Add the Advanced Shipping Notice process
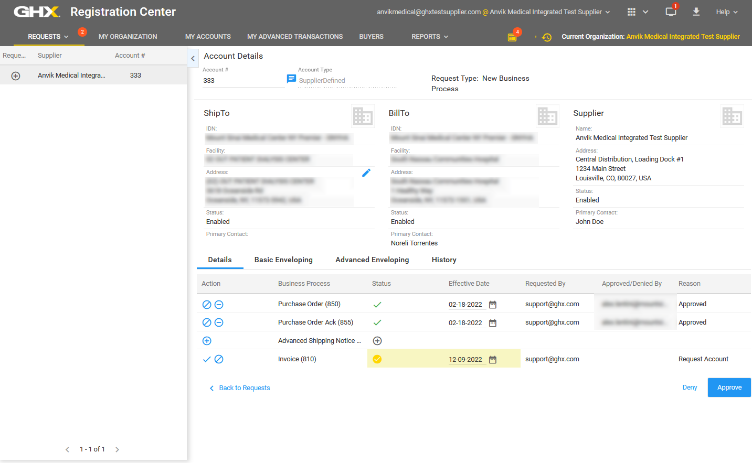 click(207, 341)
